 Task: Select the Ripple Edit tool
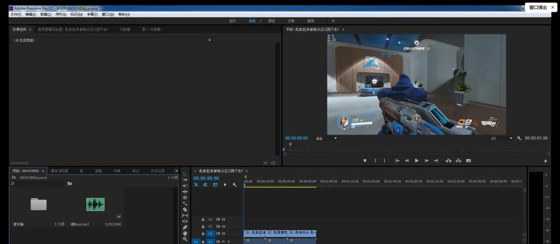click(184, 192)
